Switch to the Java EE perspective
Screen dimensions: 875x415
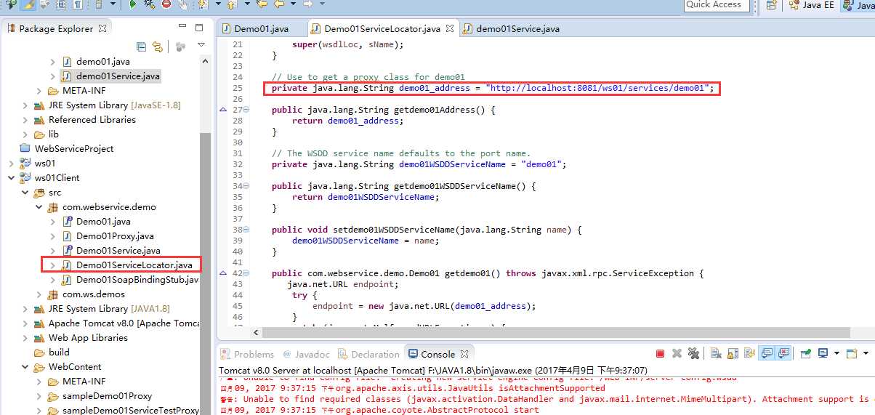coord(810,5)
